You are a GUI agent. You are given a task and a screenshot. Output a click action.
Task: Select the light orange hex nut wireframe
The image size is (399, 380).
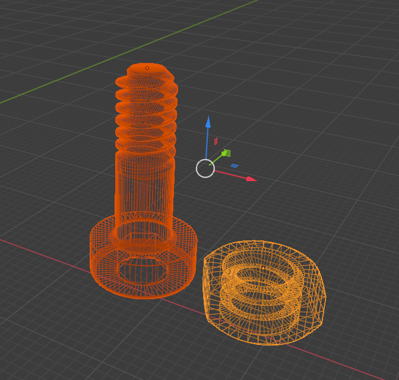point(264,293)
